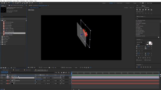The image size is (161, 90).
Task: Click the eyedropper in Character panel
Action: coord(147,42)
